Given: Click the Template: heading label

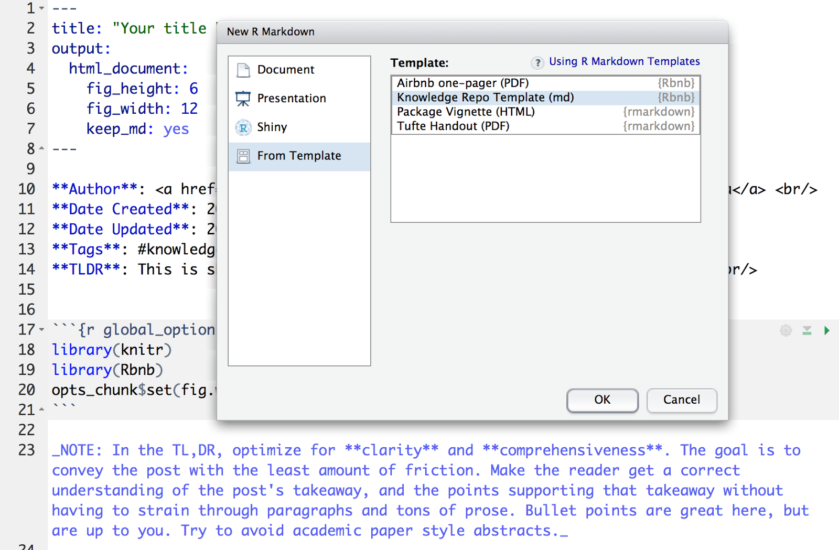Looking at the screenshot, I should [419, 63].
